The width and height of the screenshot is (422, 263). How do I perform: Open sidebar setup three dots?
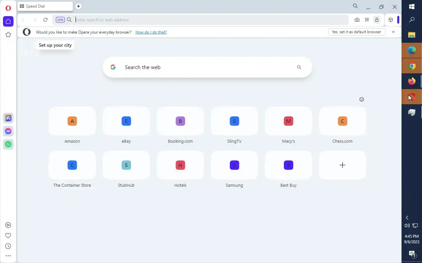(8, 256)
